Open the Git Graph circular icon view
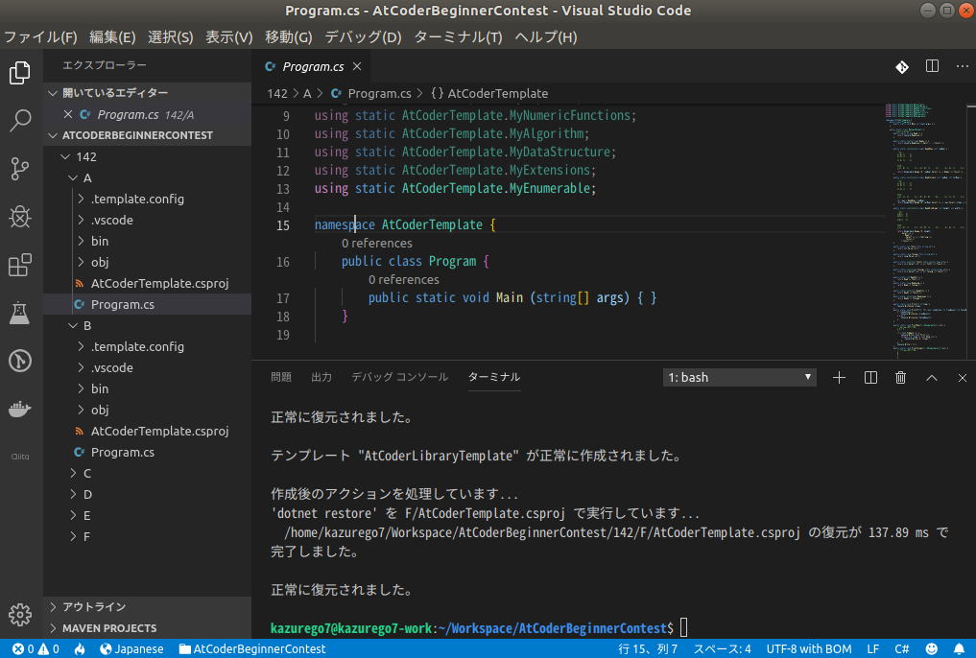 click(20, 361)
